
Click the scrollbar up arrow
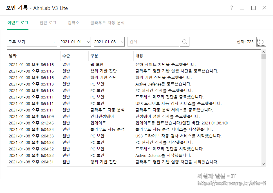pyautogui.click(x=264, y=52)
